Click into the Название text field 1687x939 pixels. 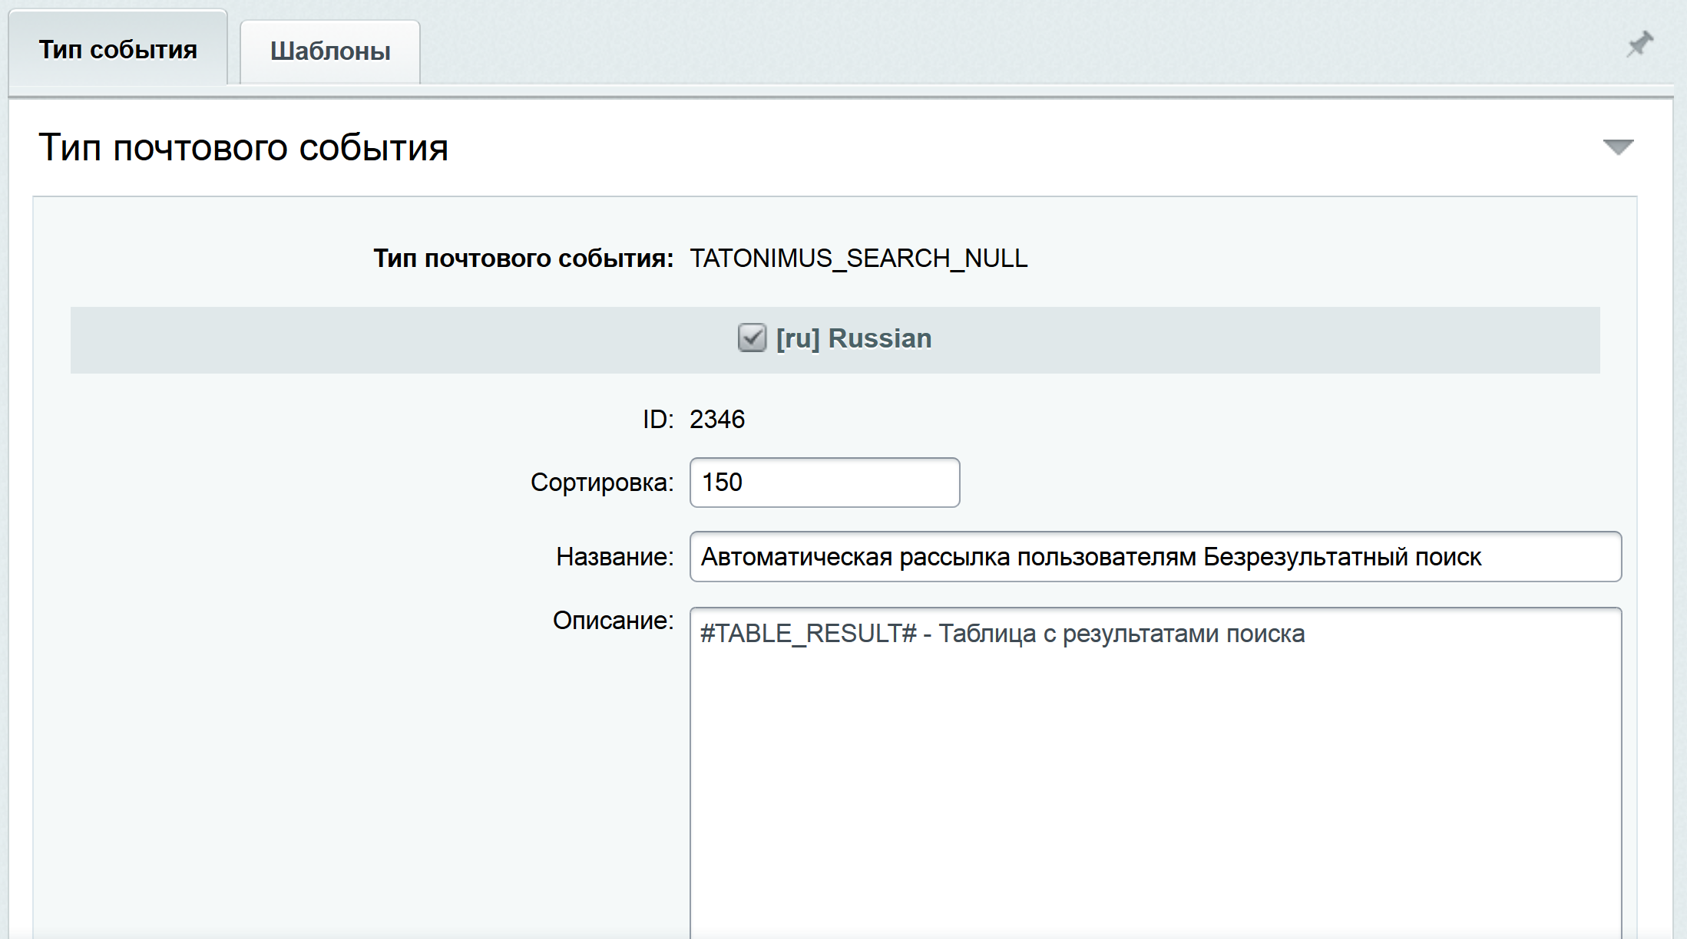click(1155, 557)
